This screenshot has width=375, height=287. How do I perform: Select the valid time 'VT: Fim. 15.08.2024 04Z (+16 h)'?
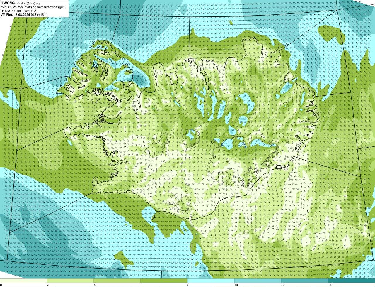pos(24,14)
